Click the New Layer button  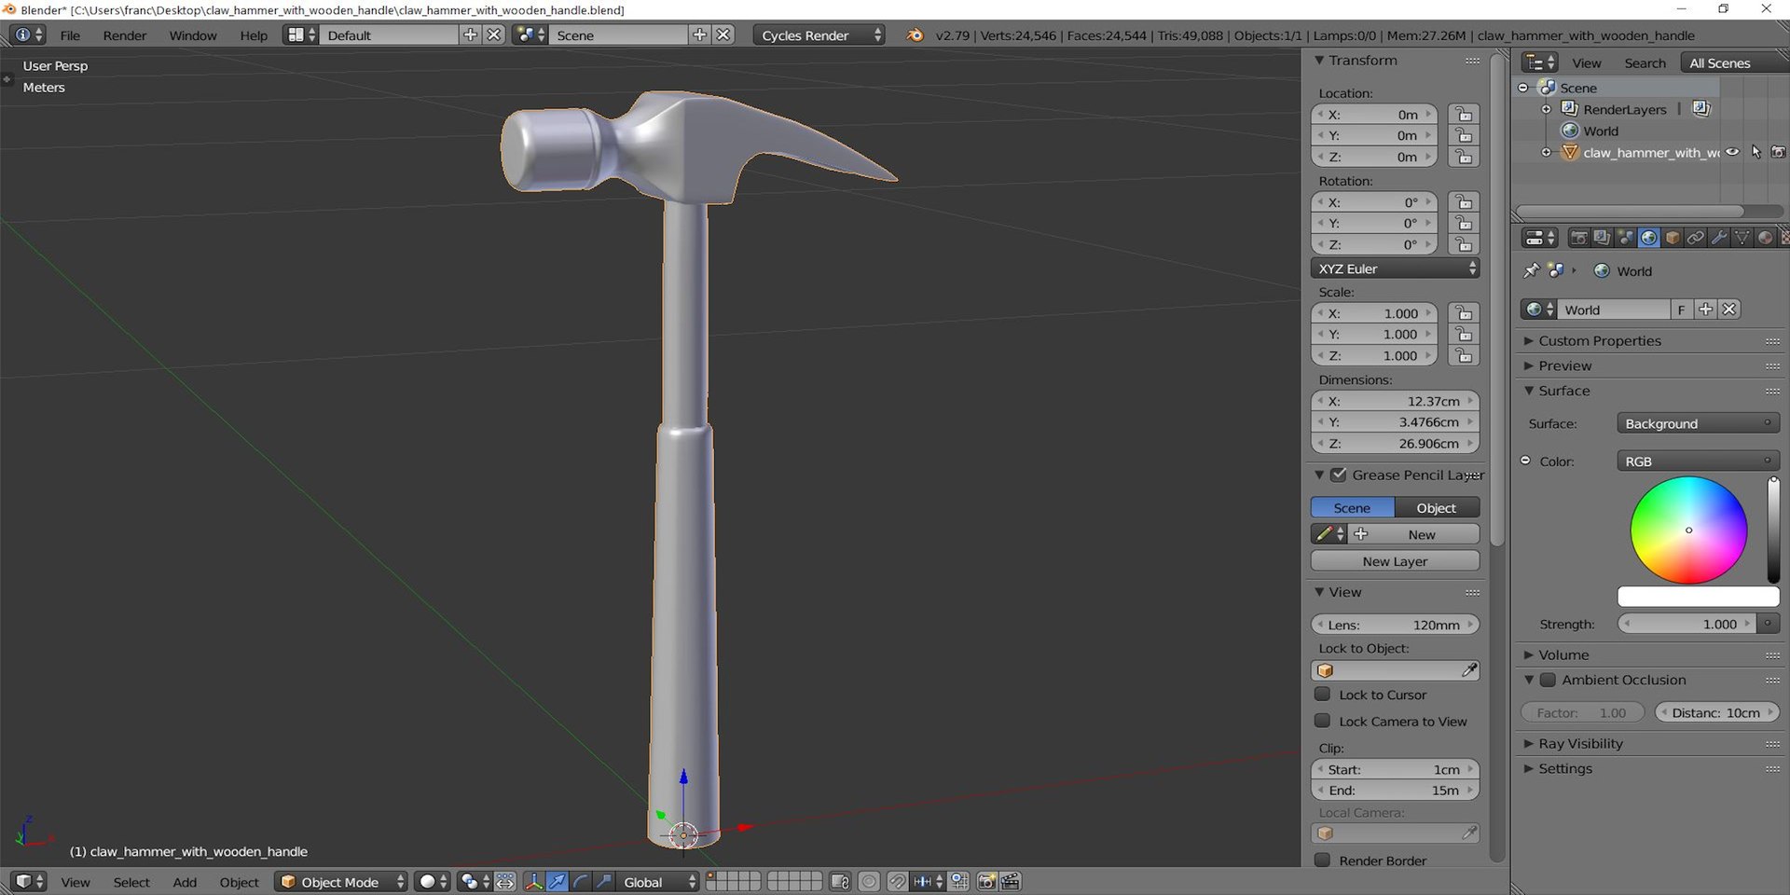point(1395,561)
